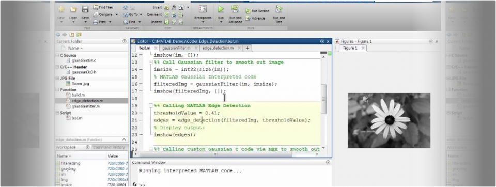
Task: Click the Compare button
Action: pos(103,14)
